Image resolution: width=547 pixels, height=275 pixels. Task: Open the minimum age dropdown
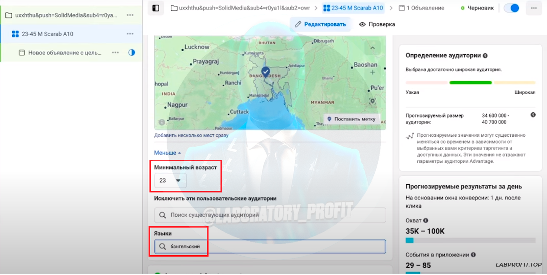pos(170,180)
